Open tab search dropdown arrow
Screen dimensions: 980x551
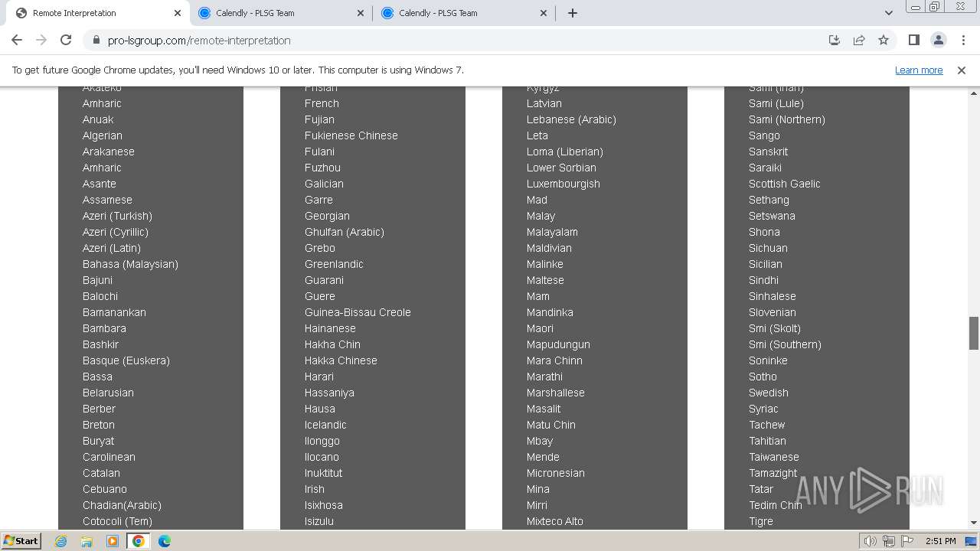coord(888,13)
